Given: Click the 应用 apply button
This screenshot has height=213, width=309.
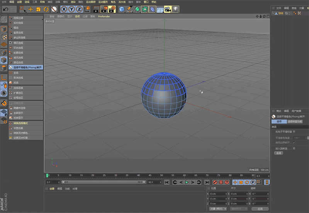Looking at the screenshot, I should [260, 209].
